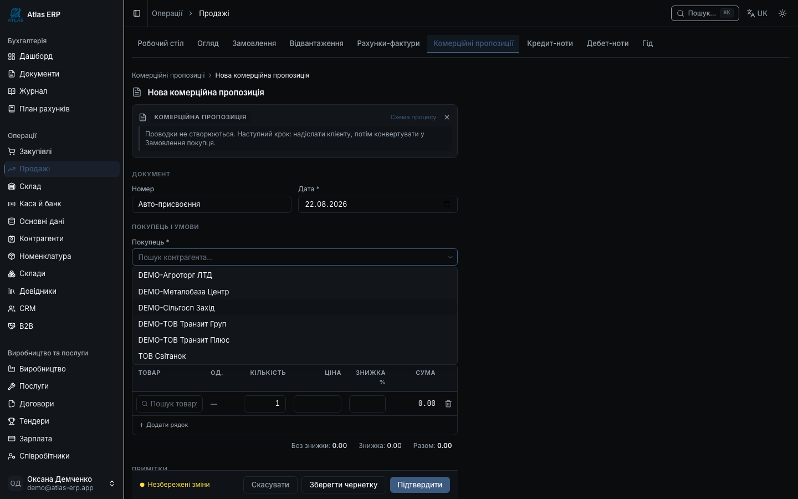798x499 pixels.
Task: Click Зберегти чернетку button
Action: click(344, 485)
